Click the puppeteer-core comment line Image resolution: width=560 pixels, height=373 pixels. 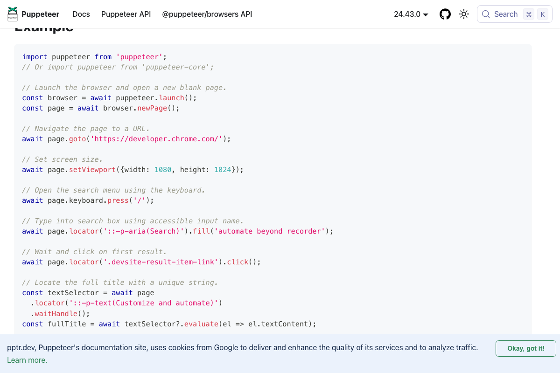[x=118, y=67]
